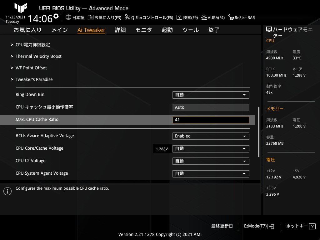Switch to お気に入り tab
Viewport: 320px width, 240px height.
[x=28, y=30]
